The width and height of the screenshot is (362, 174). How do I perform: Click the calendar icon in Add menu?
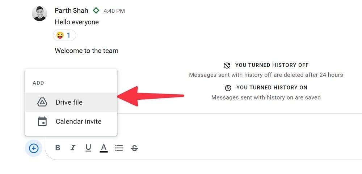click(42, 122)
